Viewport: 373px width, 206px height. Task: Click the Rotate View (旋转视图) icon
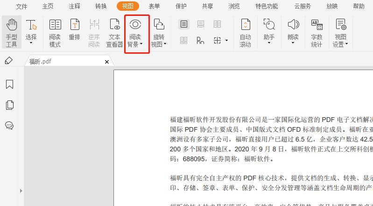159,24
